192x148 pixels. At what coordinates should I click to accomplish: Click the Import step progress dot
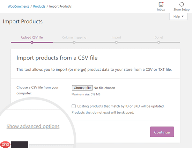coord(116,42)
